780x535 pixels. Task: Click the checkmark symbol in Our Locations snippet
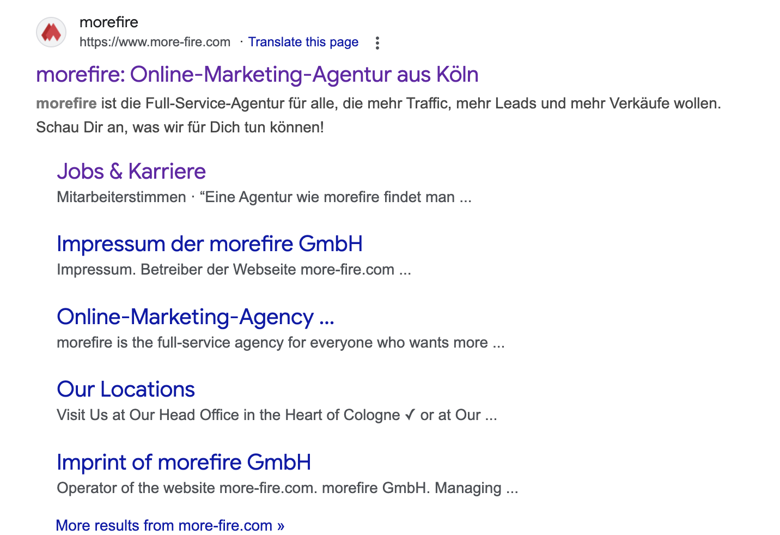click(410, 415)
